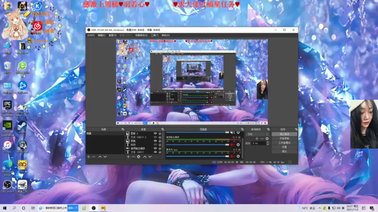Open settings gear for the 麦克风/Aux mixer track
Image resolution: width=378 pixels, height=212 pixels.
[x=238, y=156]
